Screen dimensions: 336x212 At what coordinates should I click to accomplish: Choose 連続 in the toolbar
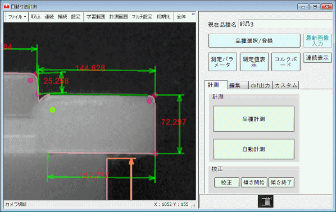click(x=49, y=17)
